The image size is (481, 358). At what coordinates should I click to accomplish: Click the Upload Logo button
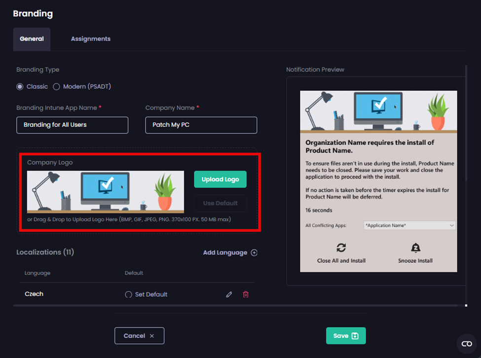220,179
